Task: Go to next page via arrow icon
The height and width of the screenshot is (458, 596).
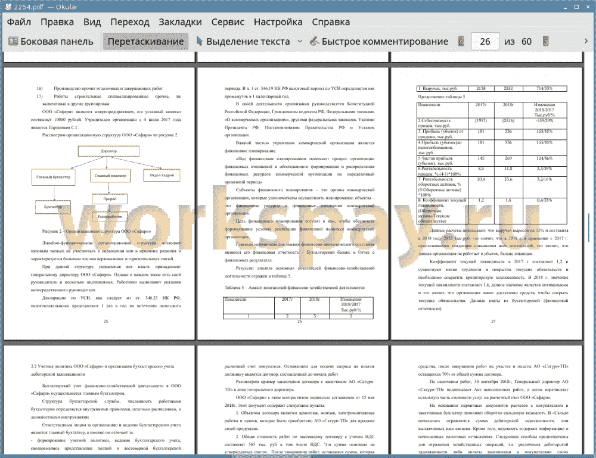Action: tap(546, 42)
